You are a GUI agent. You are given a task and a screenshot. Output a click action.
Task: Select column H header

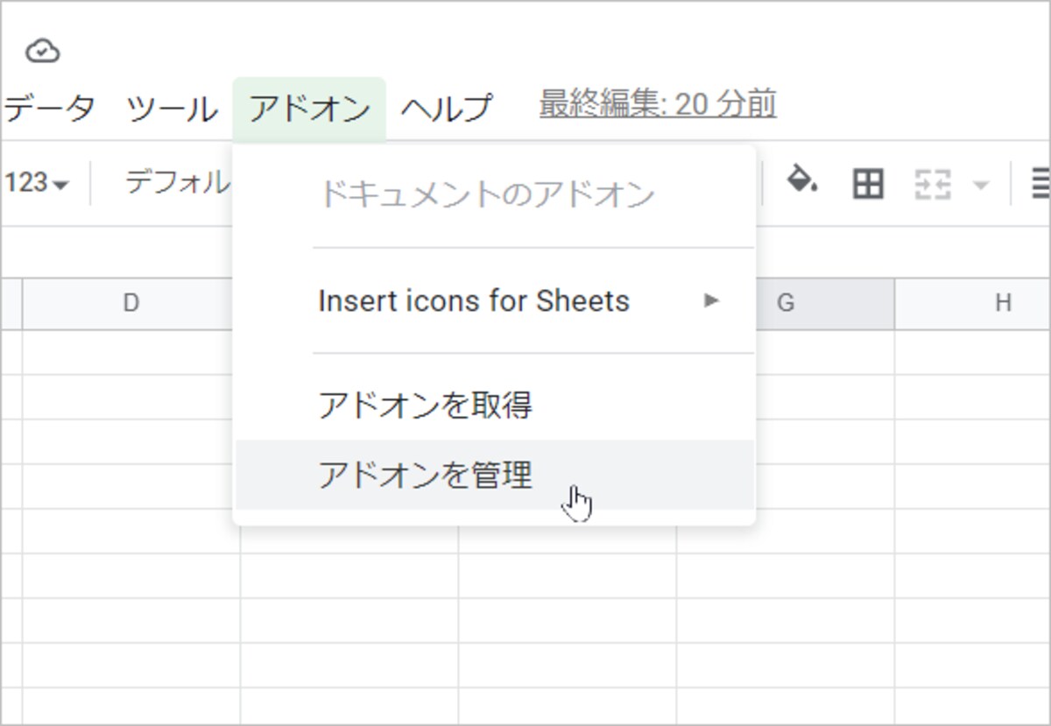pyautogui.click(x=1003, y=303)
